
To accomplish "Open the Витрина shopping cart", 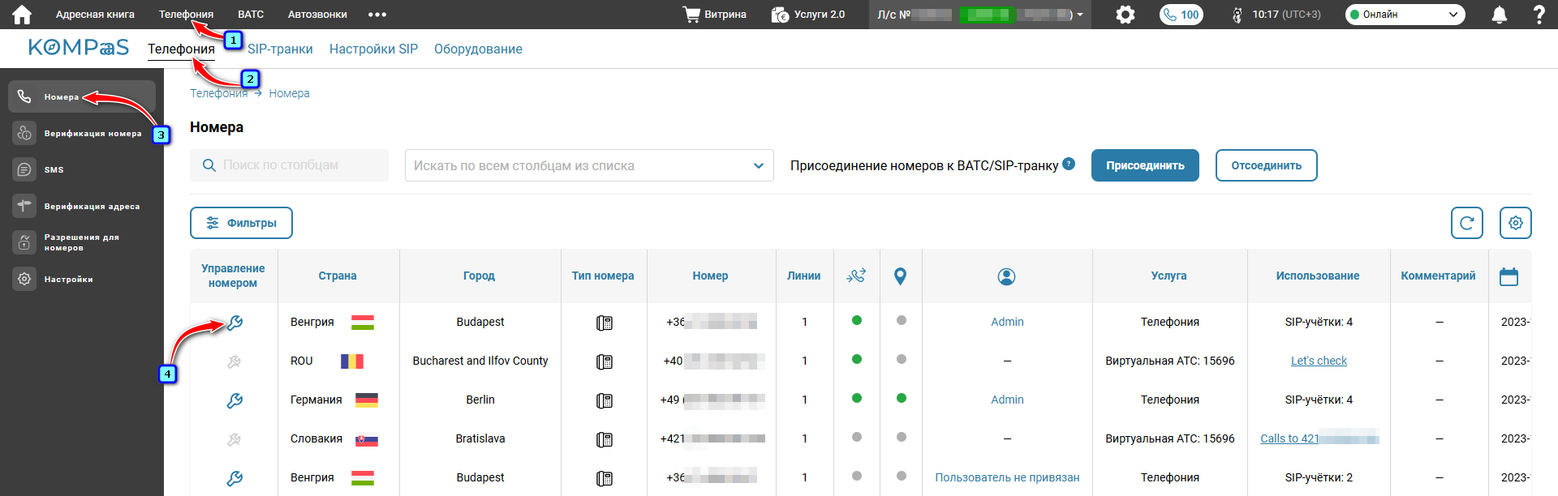I will click(x=714, y=15).
